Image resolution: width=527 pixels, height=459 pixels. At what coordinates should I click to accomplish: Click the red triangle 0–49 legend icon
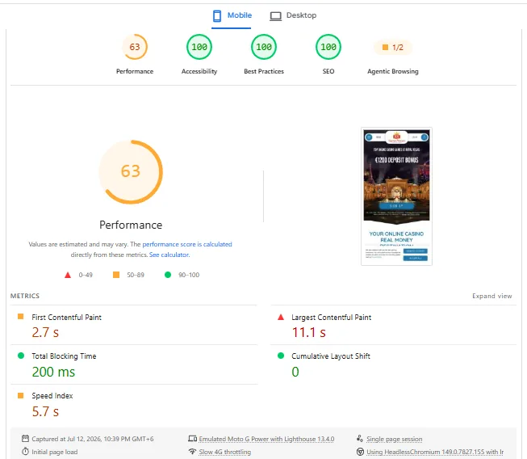click(x=68, y=275)
